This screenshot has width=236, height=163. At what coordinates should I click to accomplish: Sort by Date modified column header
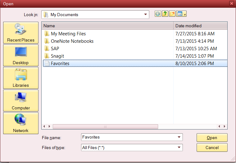(x=200, y=26)
